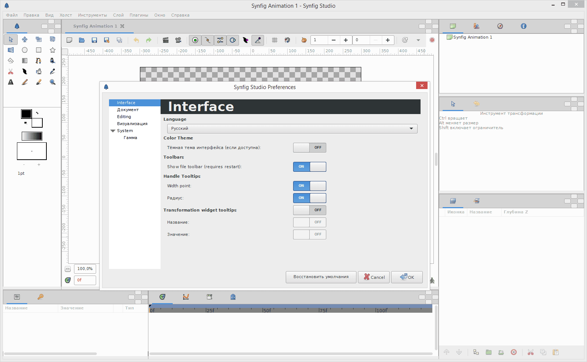Viewport: 587px width, 362px height.
Task: Click the 50f mark on timeline
Action: click(267, 310)
